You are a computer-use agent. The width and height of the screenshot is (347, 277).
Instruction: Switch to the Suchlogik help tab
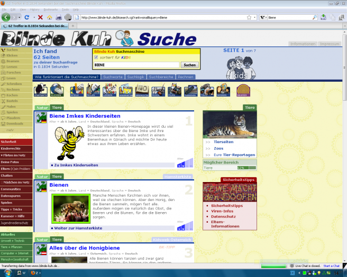click(x=135, y=77)
